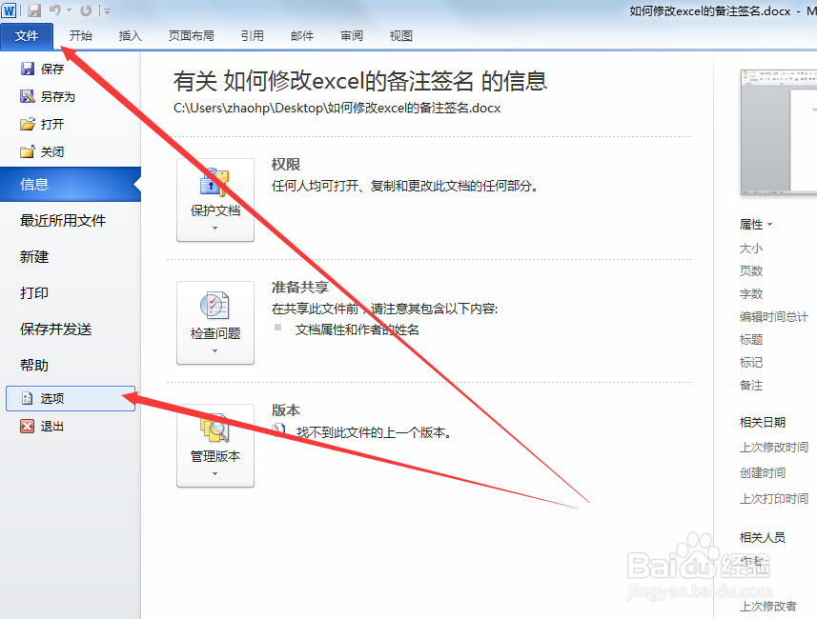Click the Save icon in quick access toolbar

coord(34,10)
